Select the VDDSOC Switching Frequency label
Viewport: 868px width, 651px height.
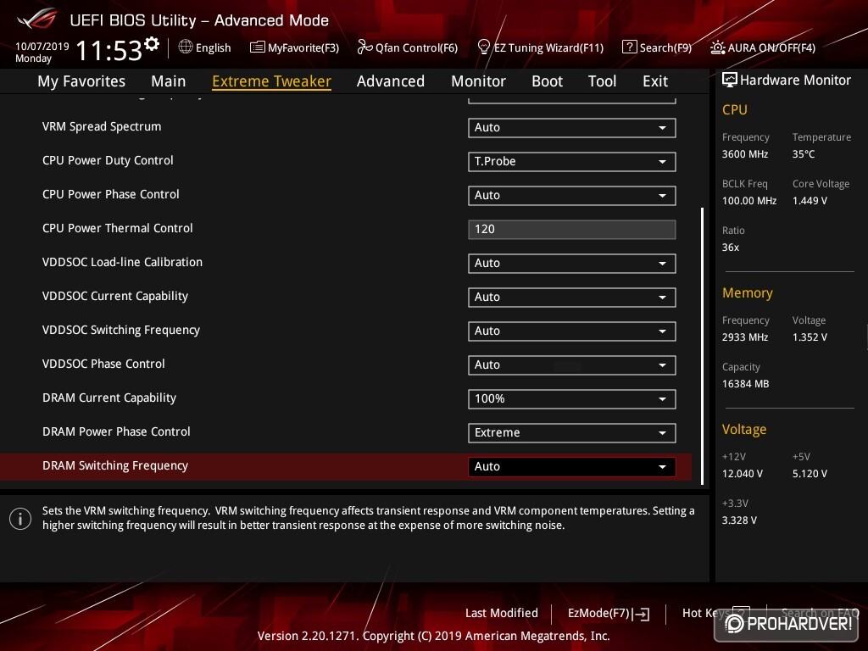pyautogui.click(x=121, y=330)
